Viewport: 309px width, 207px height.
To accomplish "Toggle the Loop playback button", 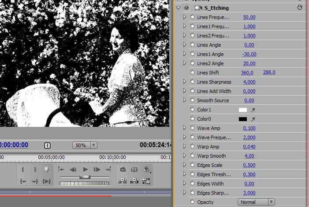I will tap(123, 169).
